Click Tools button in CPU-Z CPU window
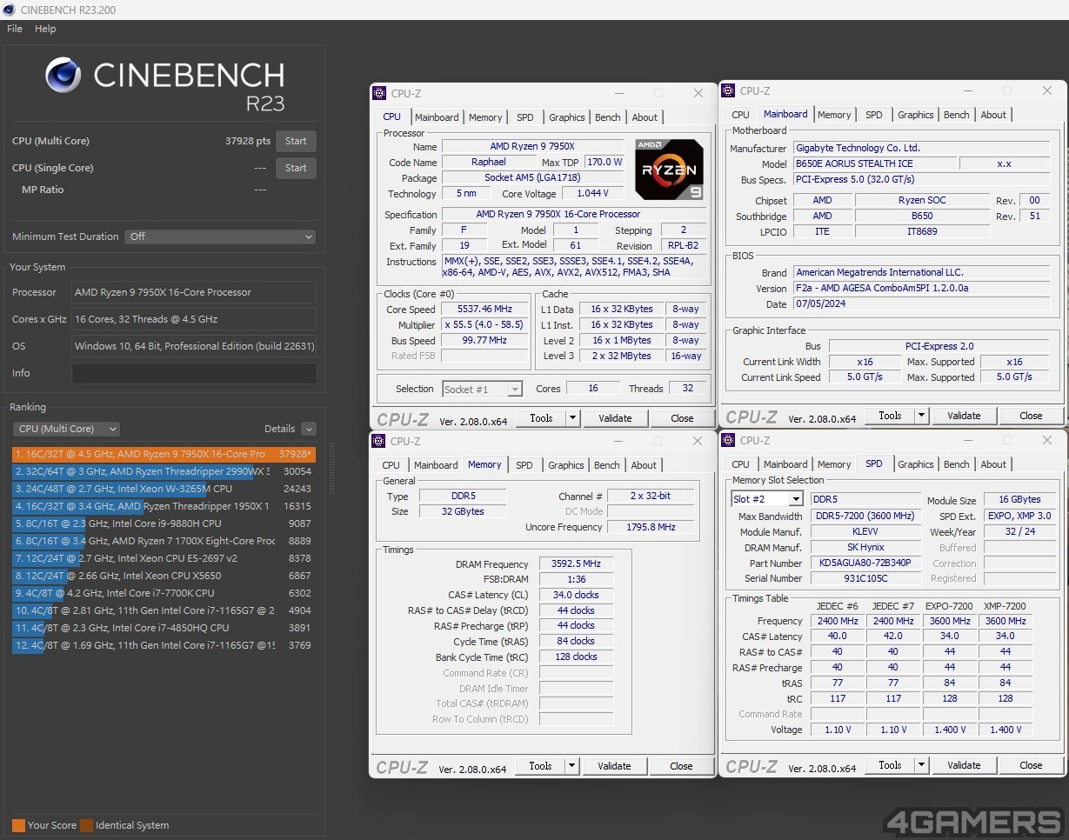This screenshot has height=840, width=1069. (541, 418)
